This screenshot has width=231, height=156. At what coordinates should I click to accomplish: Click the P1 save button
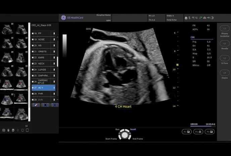[x=186, y=132]
